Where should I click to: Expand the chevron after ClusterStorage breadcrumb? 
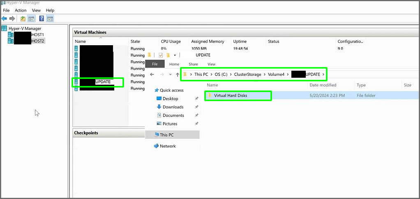264,74
